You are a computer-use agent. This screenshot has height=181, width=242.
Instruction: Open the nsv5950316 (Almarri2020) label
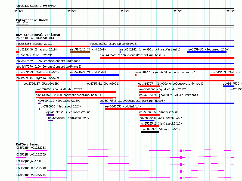159,112
